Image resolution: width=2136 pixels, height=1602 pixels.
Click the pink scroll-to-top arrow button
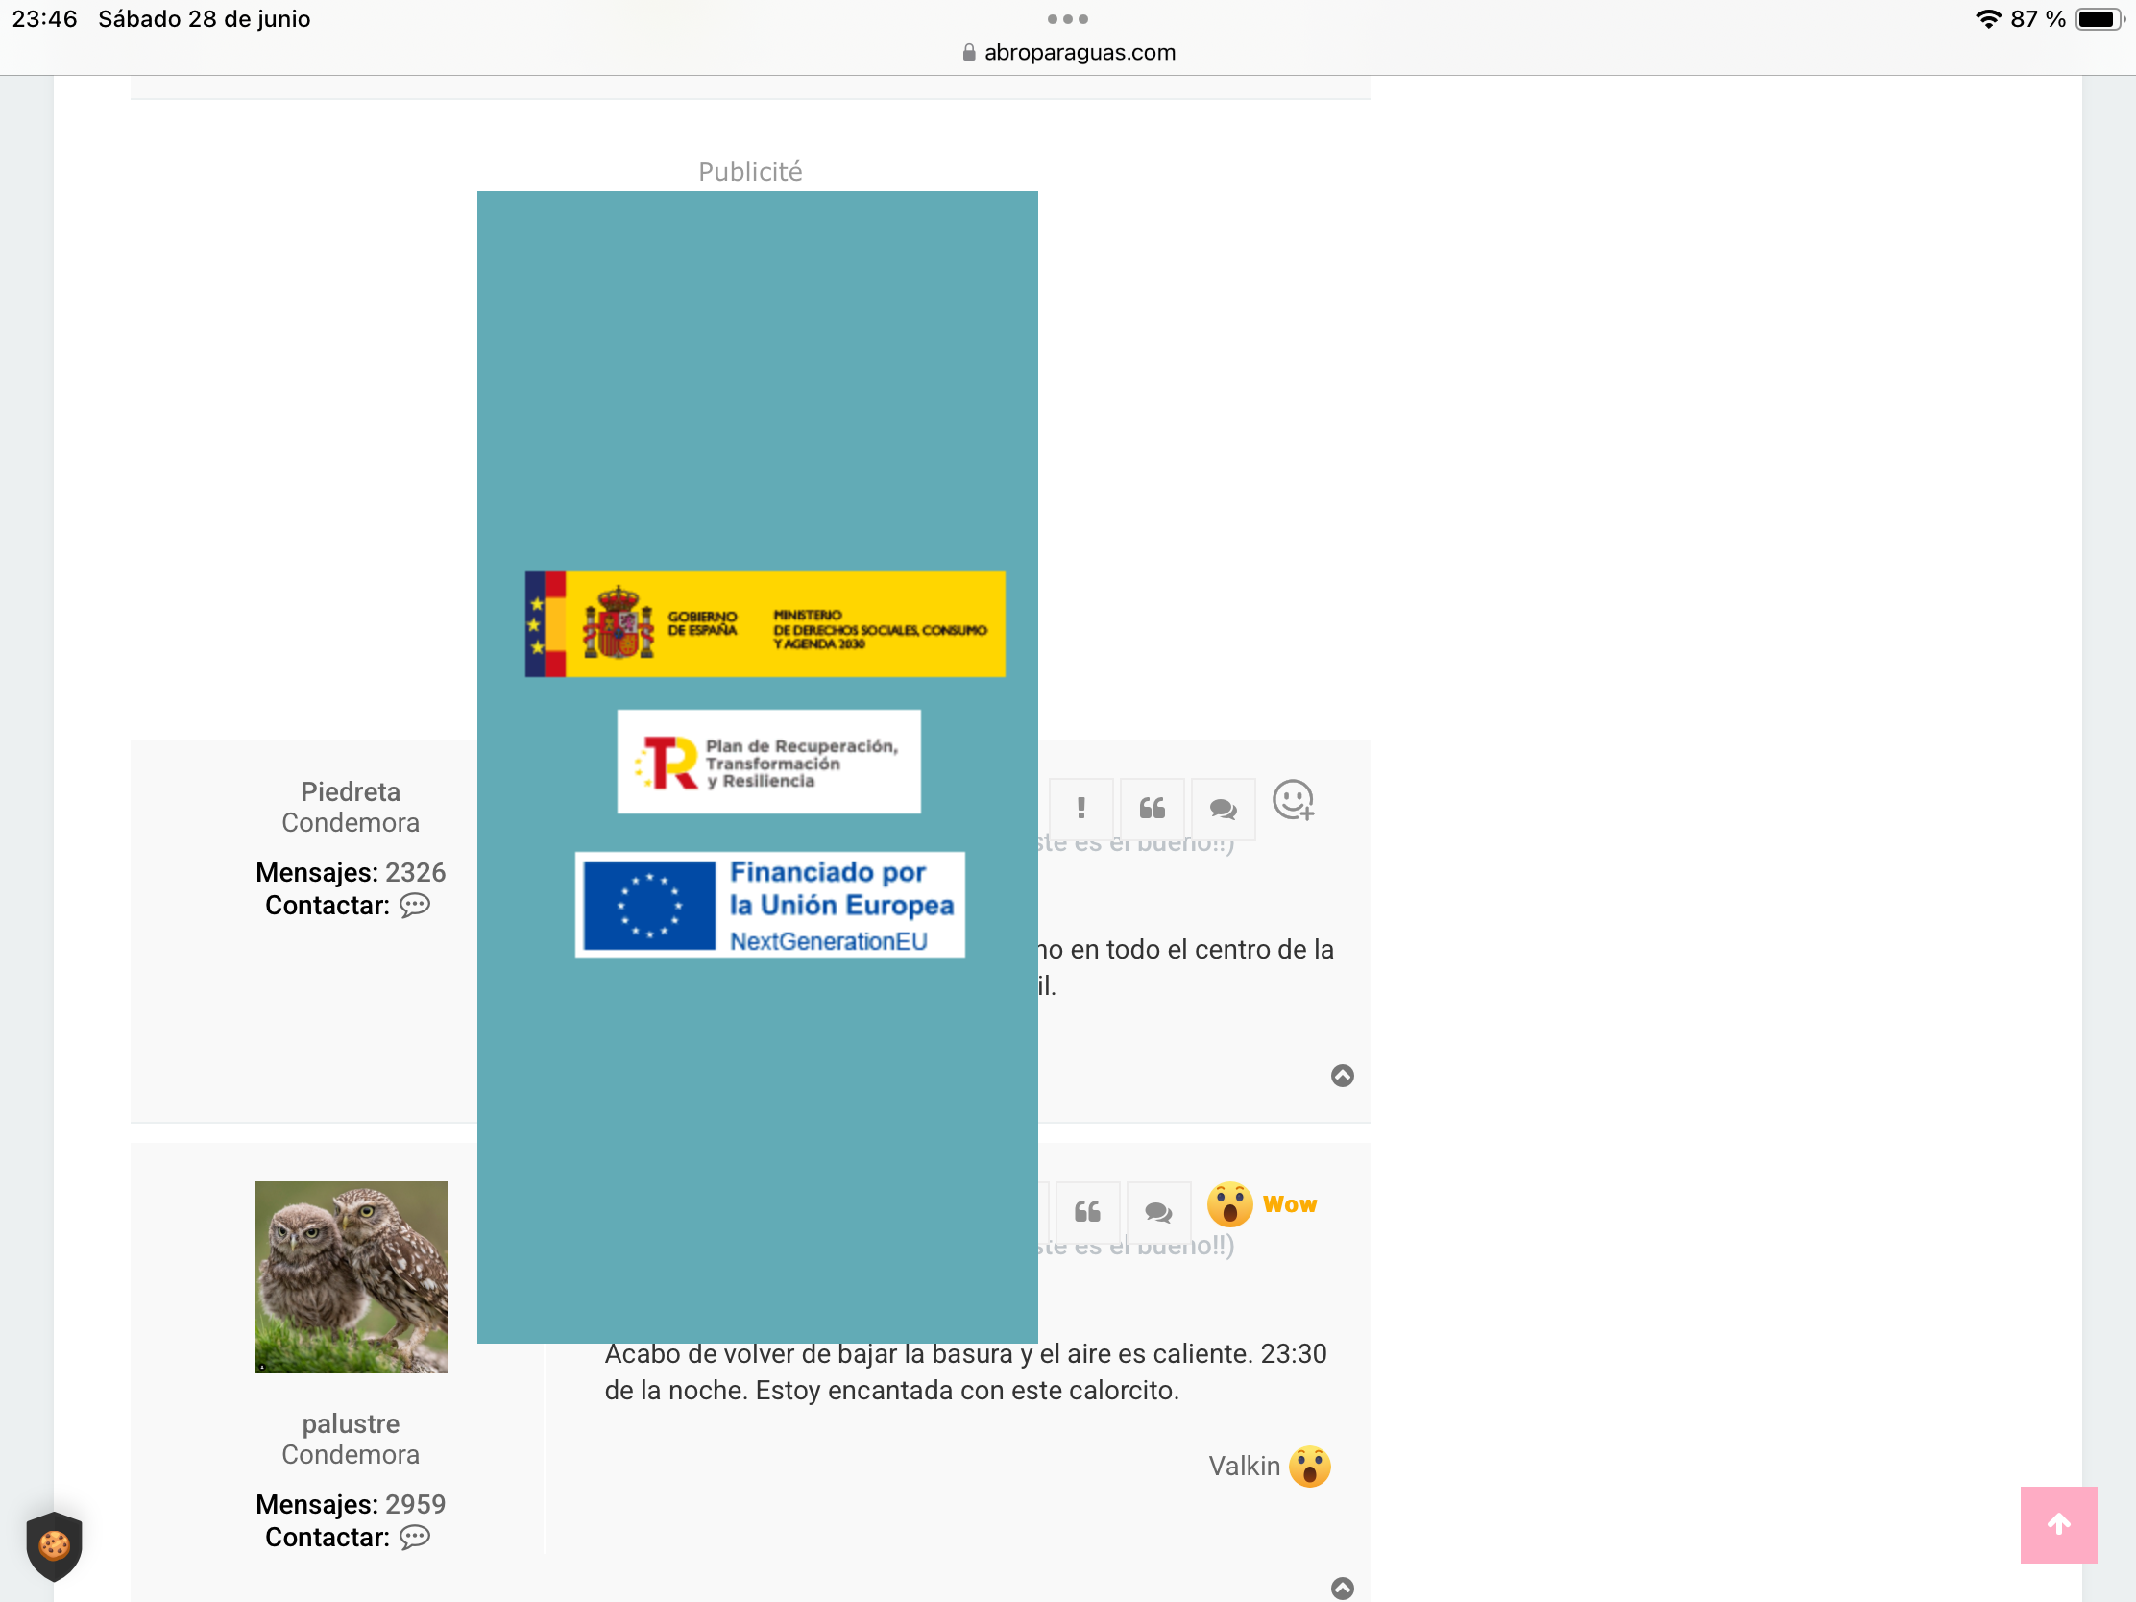pos(2058,1525)
